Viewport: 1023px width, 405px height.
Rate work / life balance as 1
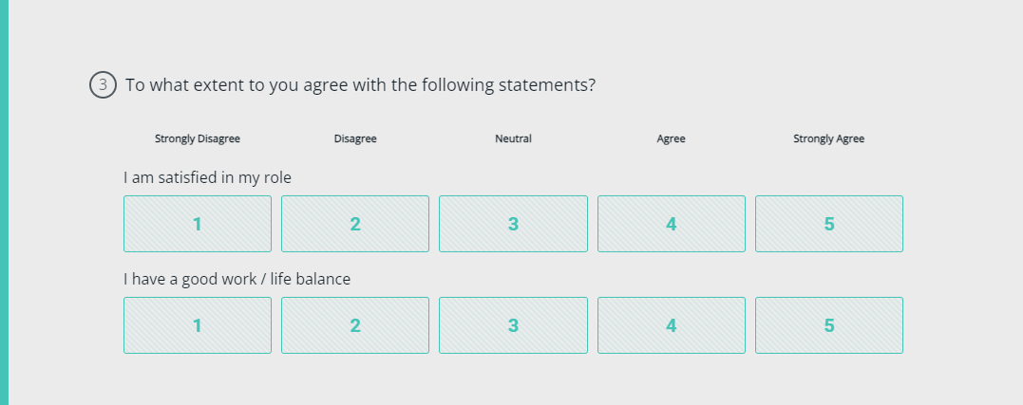(198, 325)
